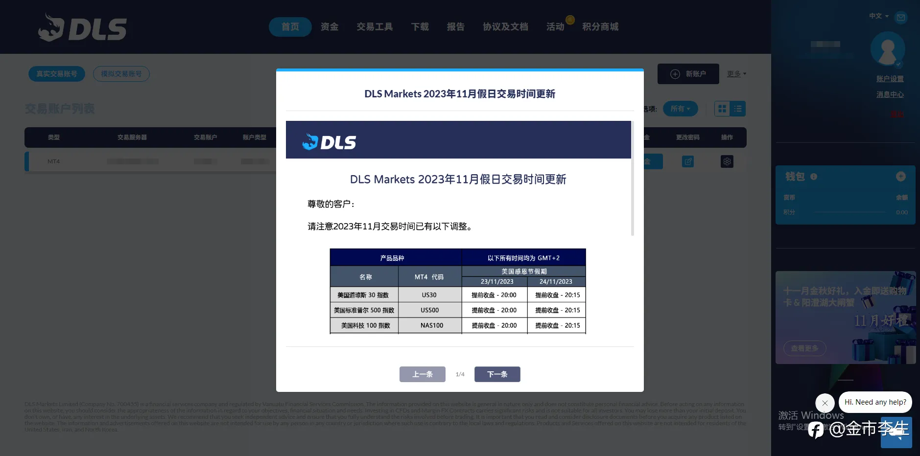
Task: Open the 协议及文档 menu
Action: click(x=505, y=27)
